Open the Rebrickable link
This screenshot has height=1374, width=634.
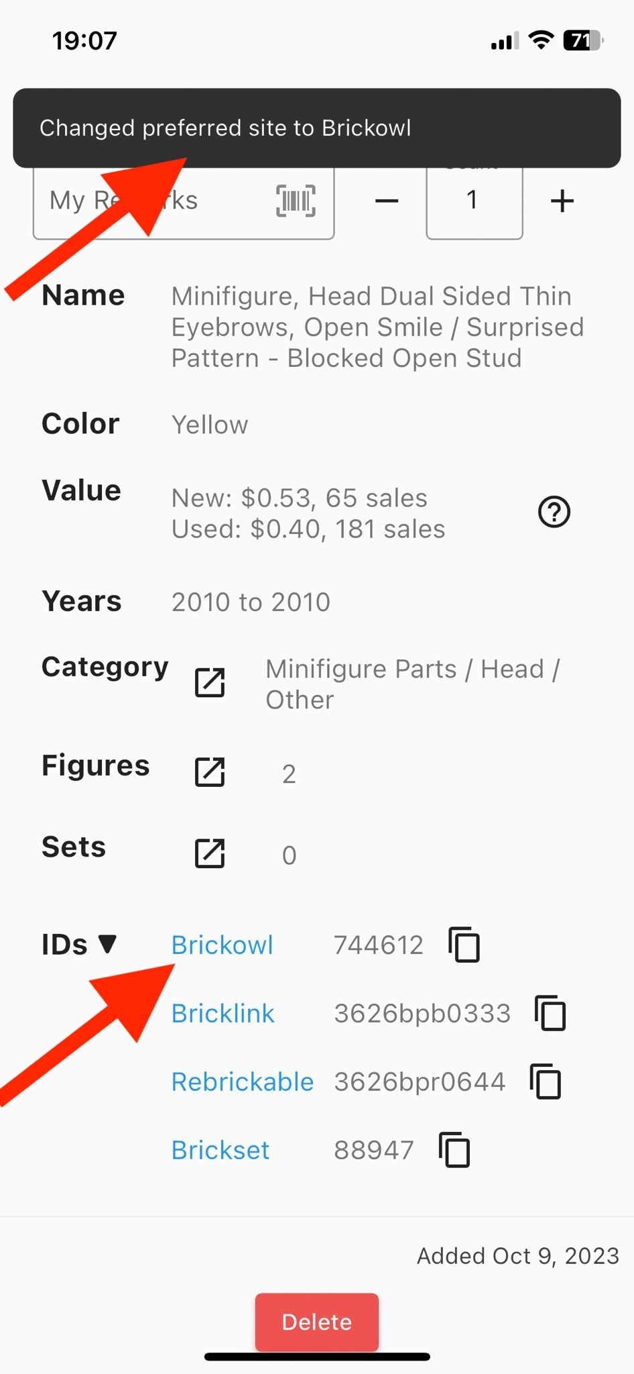pos(242,1081)
